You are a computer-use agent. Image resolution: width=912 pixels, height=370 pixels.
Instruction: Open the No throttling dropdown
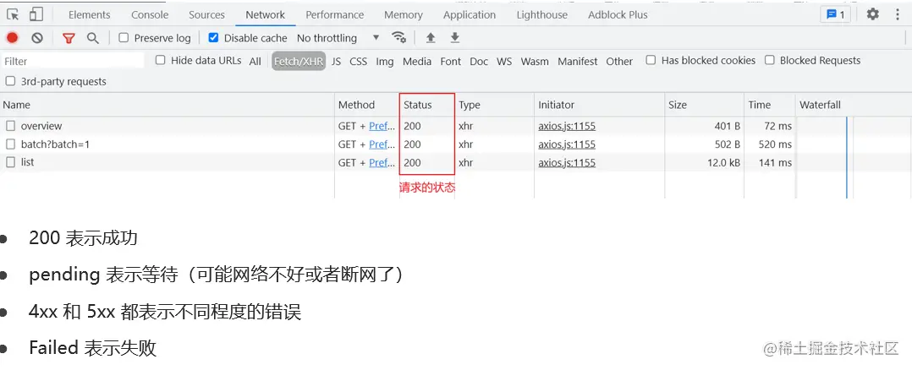pyautogui.click(x=338, y=38)
